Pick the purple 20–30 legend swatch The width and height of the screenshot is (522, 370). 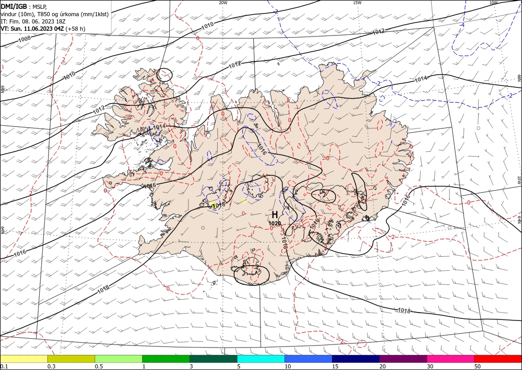pyautogui.click(x=403, y=359)
